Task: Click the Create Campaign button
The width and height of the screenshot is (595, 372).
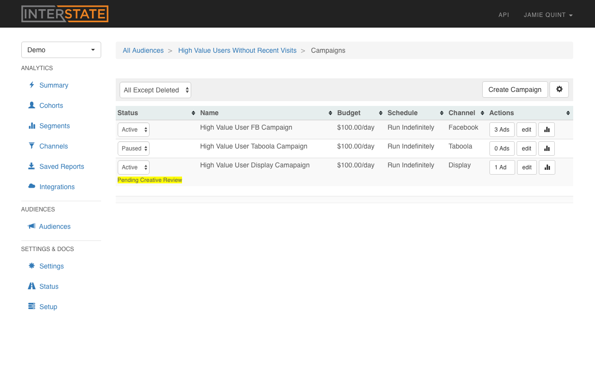Action: 515,89
